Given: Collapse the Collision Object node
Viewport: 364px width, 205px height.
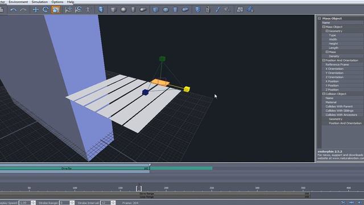Looking at the screenshot, I should 324,94.
